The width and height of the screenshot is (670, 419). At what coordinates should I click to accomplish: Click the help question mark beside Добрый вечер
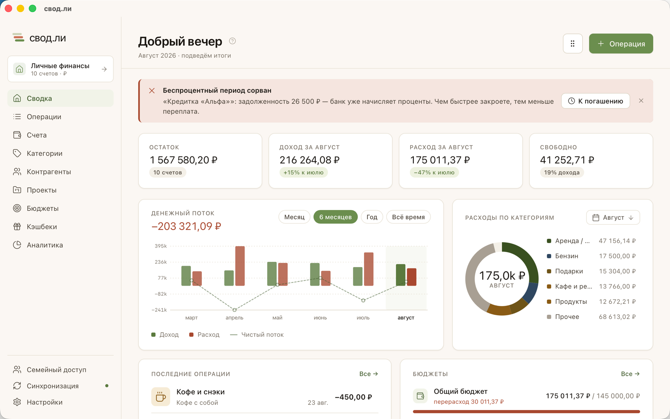(232, 41)
